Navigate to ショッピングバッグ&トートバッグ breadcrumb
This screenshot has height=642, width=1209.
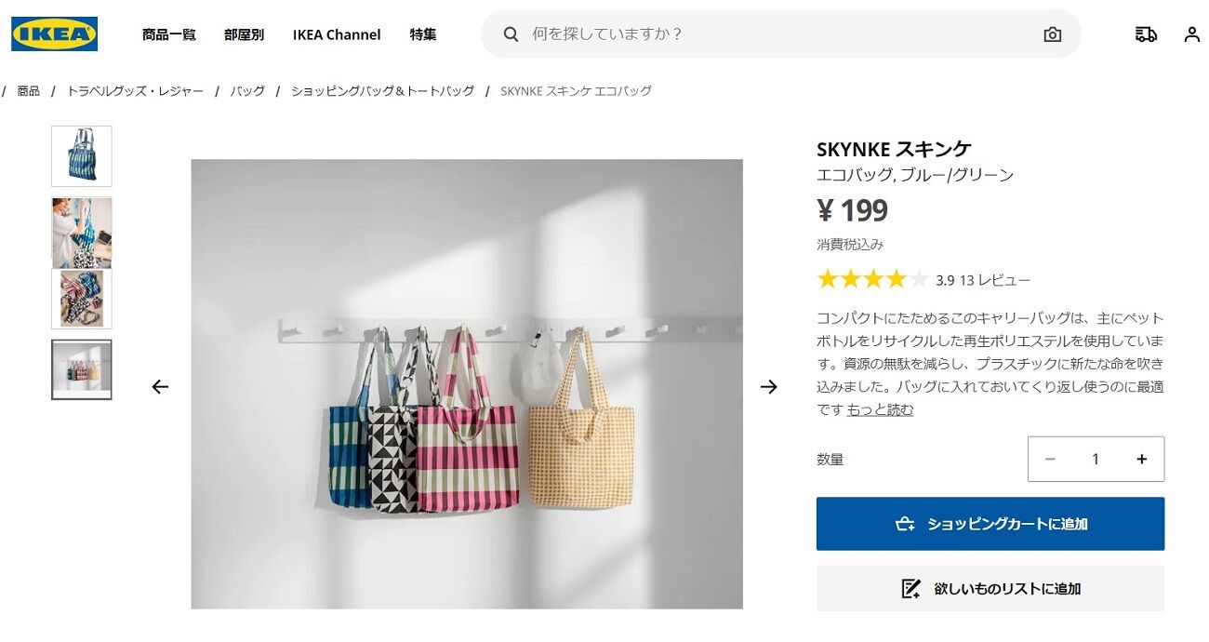[x=382, y=91]
